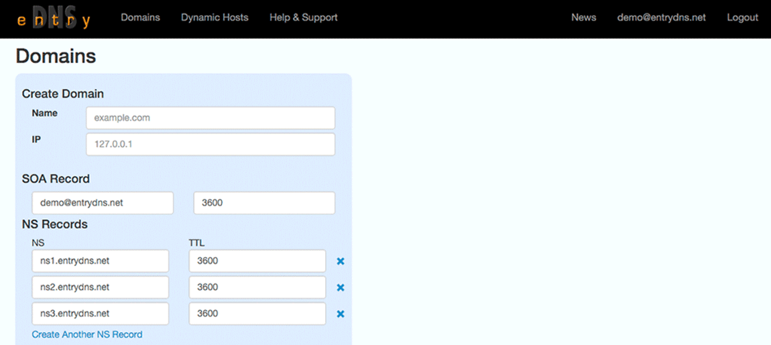Screen dimensions: 771x345
Task: Select the ns2.entrydns.net NS field
Action: click(101, 287)
